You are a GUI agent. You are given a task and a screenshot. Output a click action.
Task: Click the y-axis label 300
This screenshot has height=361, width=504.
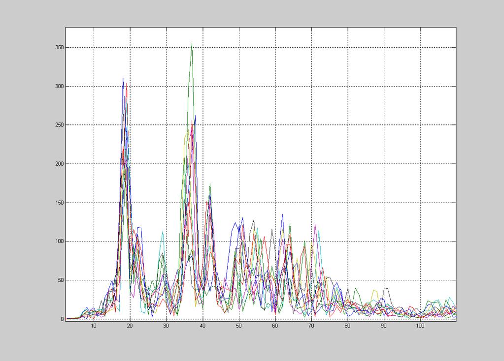point(59,87)
